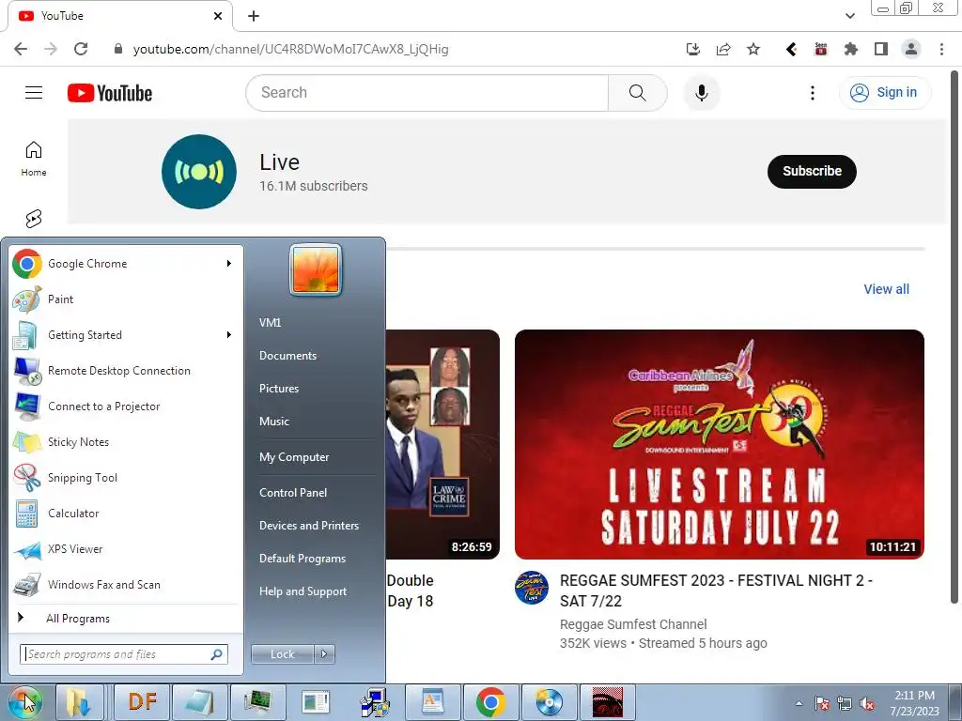Screen dimensions: 962x721
Task: Expand Getting Started submenu arrow
Action: pos(229,335)
